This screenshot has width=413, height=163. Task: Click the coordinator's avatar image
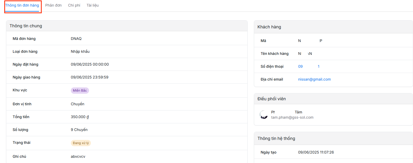tap(263, 115)
